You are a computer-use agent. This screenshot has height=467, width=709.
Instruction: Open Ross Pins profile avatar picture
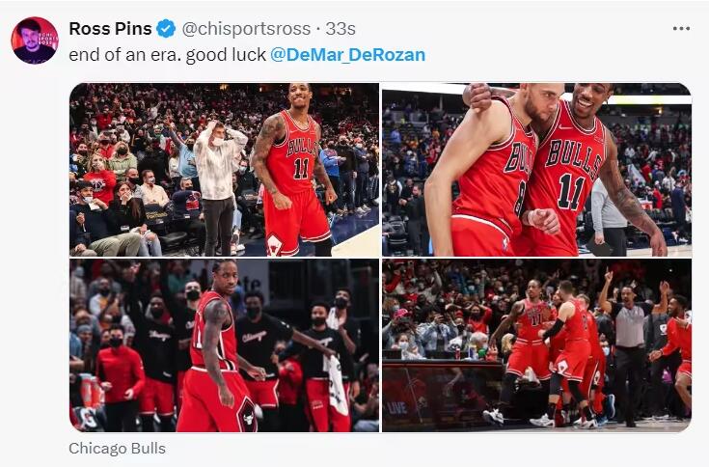click(35, 41)
